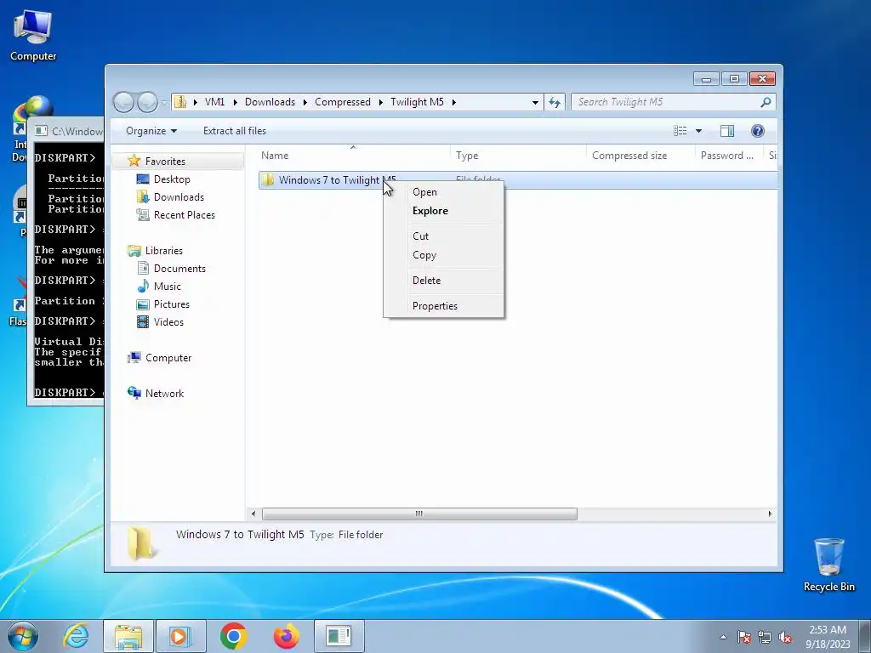Open Videos library in navigation pane
Viewport: 871px width, 653px height.
click(x=168, y=322)
